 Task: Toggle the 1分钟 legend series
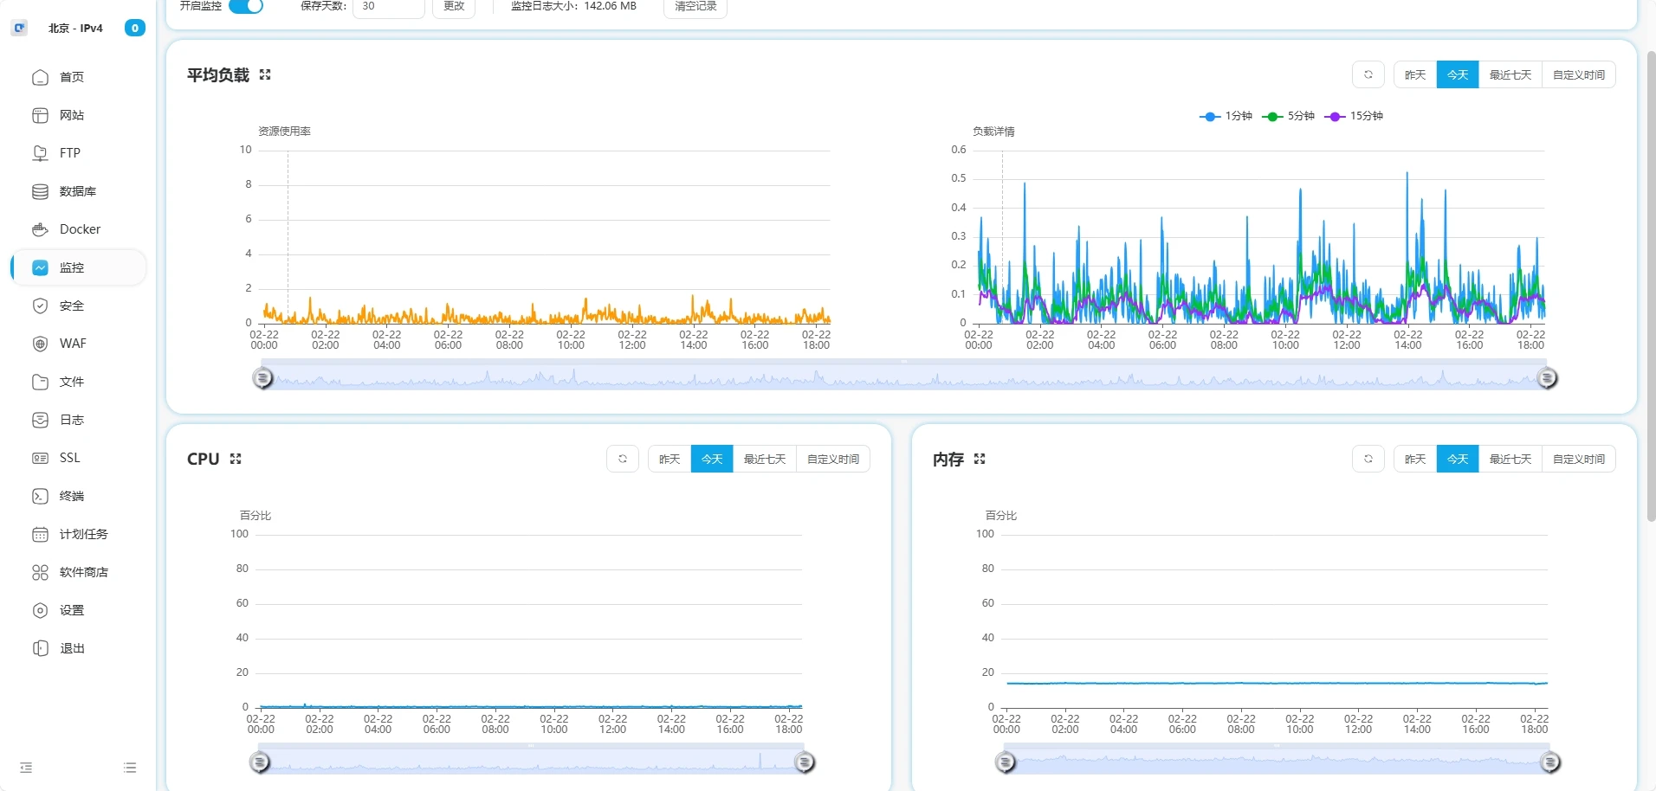(x=1226, y=116)
